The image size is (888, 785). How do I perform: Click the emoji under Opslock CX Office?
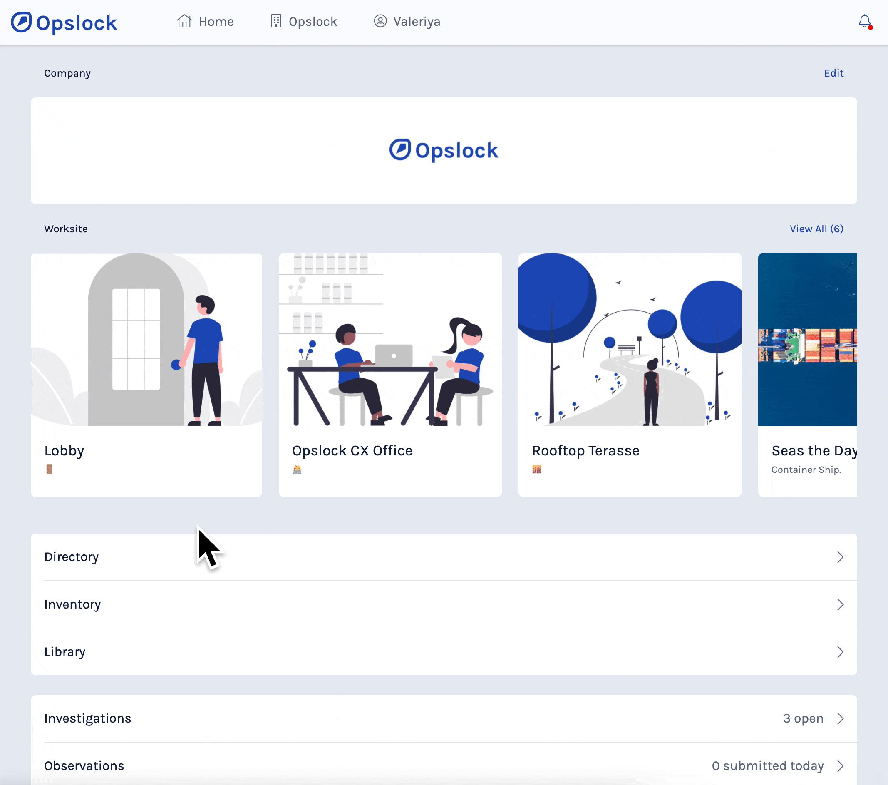(297, 469)
